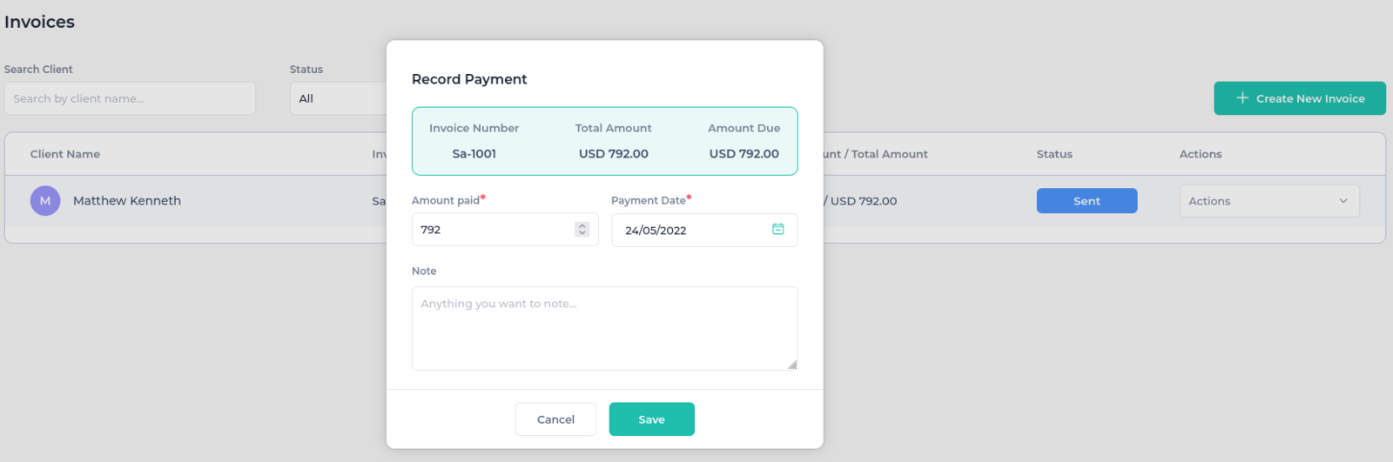This screenshot has height=462, width=1393.
Task: Select the Matthew Kenneth client name
Action: click(127, 200)
